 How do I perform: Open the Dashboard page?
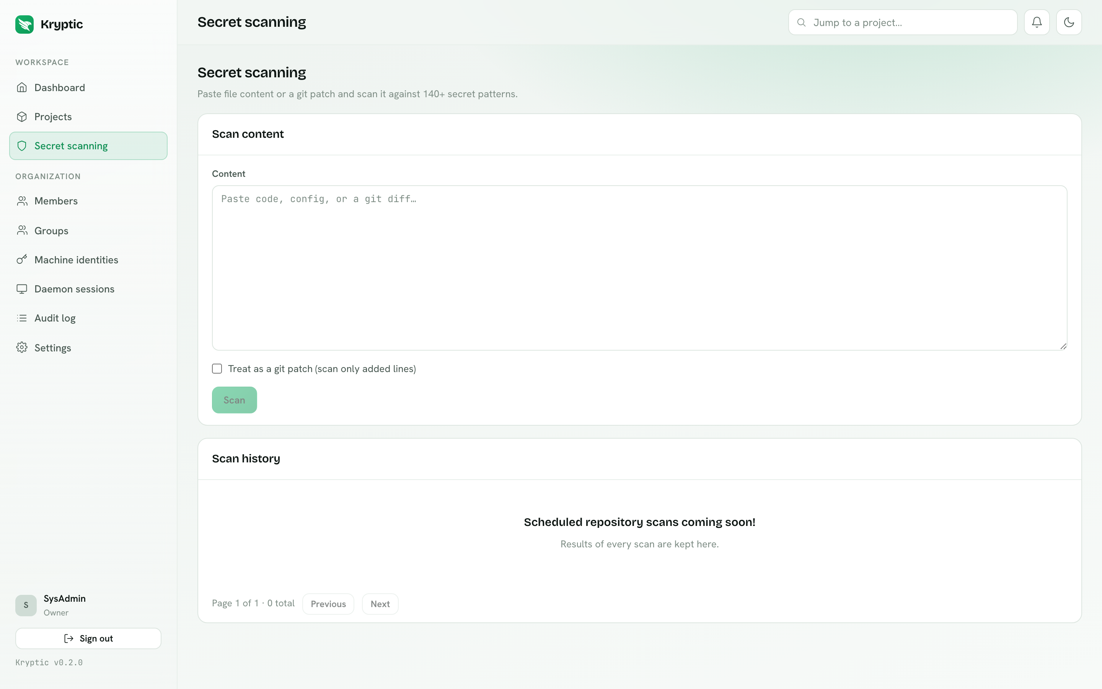tap(88, 88)
